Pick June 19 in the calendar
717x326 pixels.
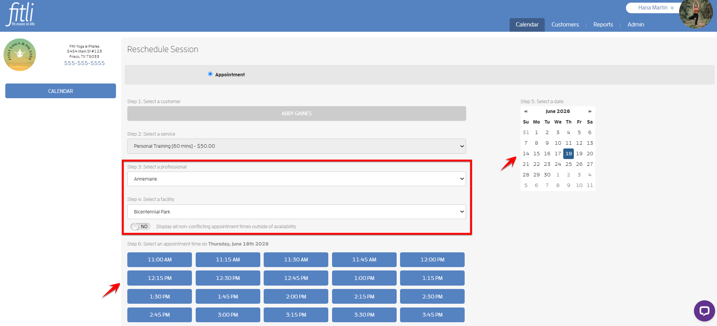(579, 154)
